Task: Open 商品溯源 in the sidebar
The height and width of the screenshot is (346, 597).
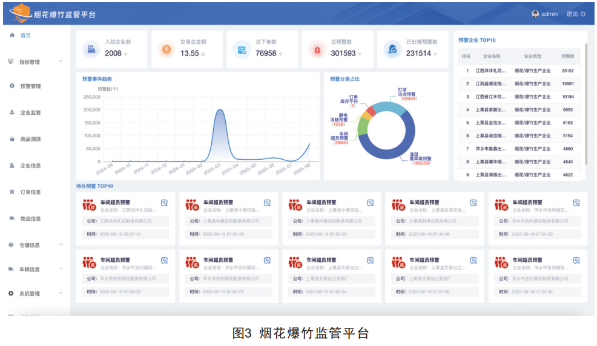Action: [x=30, y=139]
